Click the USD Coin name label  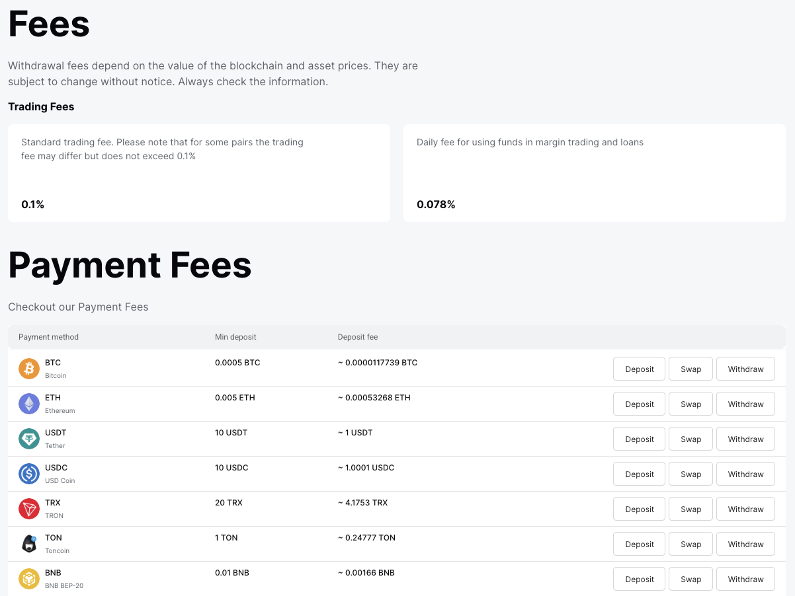(x=60, y=480)
